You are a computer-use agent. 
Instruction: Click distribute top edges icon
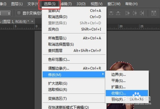pyautogui.click(x=154, y=13)
